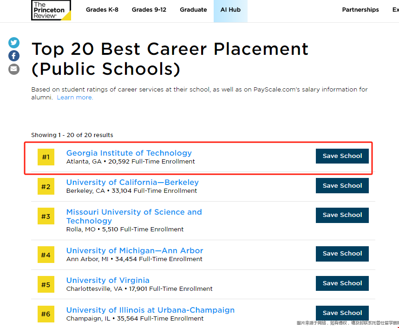This screenshot has width=399, height=328.
Task: Save School for University of Virginia
Action: [x=342, y=283]
